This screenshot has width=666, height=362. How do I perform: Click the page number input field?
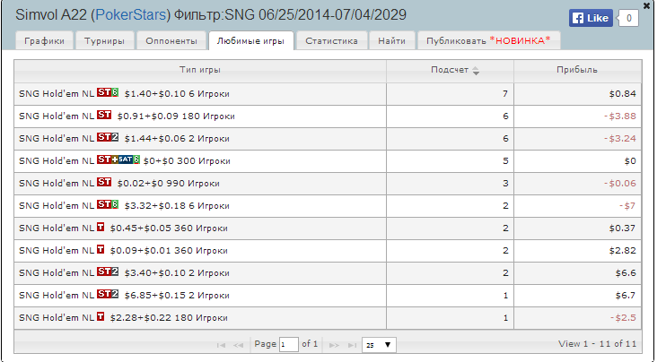tap(289, 345)
